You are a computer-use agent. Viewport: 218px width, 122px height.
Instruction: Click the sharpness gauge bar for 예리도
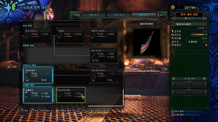(x=199, y=35)
